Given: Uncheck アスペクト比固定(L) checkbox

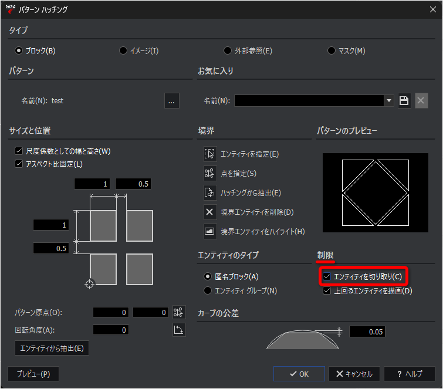Looking at the screenshot, I should click(19, 164).
